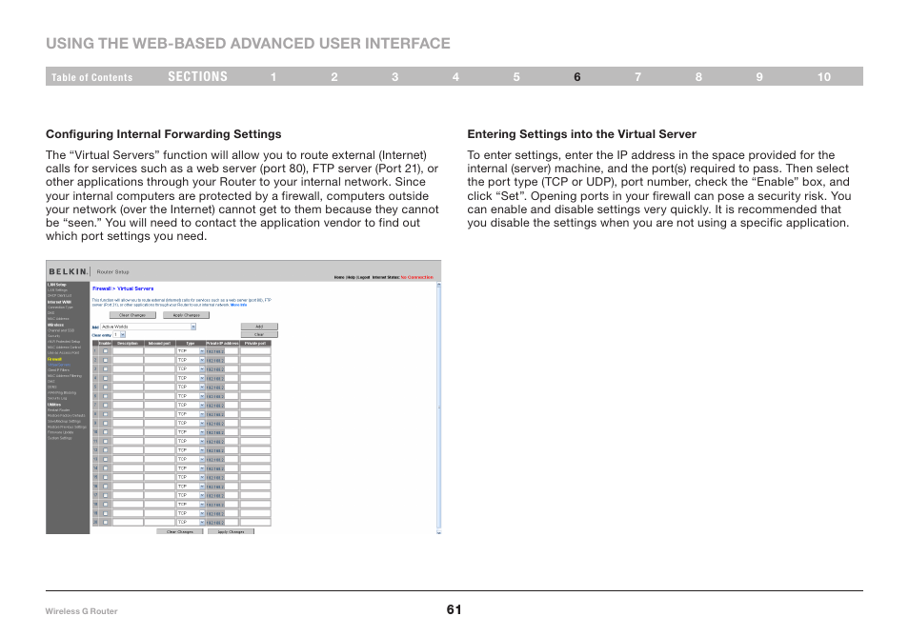Open Channel and SSID in sidebar
Screen dimensions: 909x636
click(x=61, y=330)
